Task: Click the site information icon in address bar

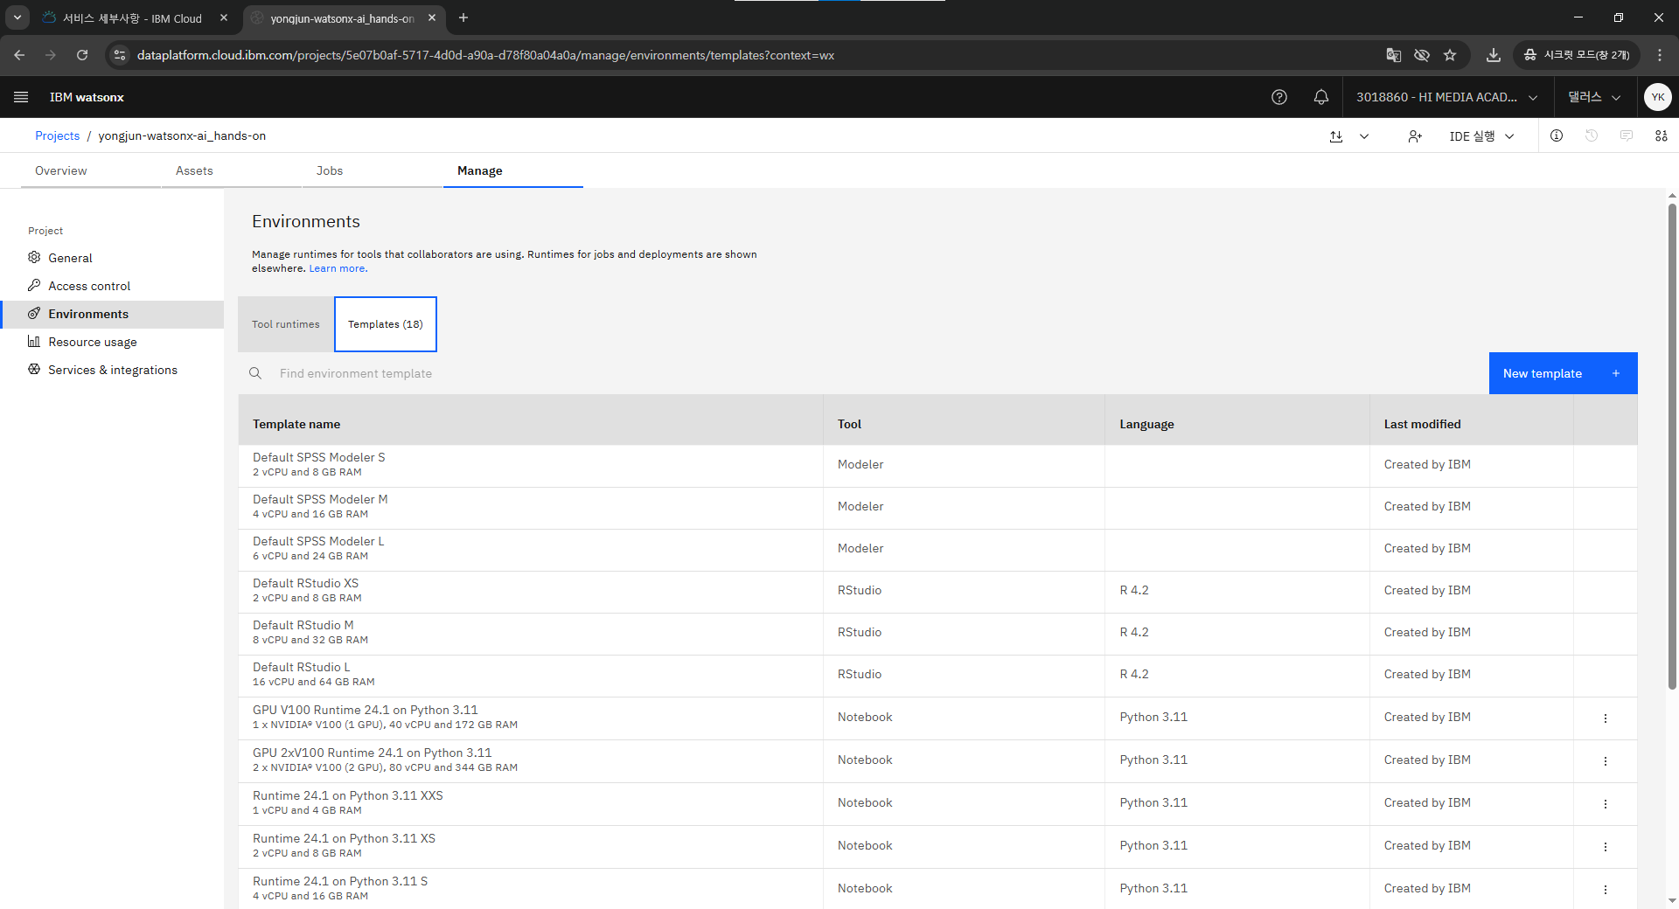Action: [120, 55]
